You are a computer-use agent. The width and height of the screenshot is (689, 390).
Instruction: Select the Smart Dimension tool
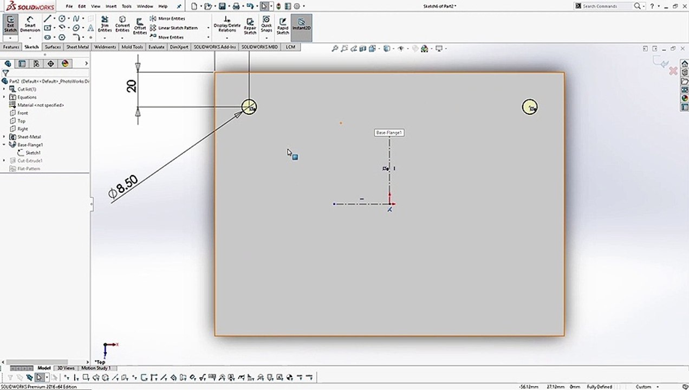coord(30,24)
